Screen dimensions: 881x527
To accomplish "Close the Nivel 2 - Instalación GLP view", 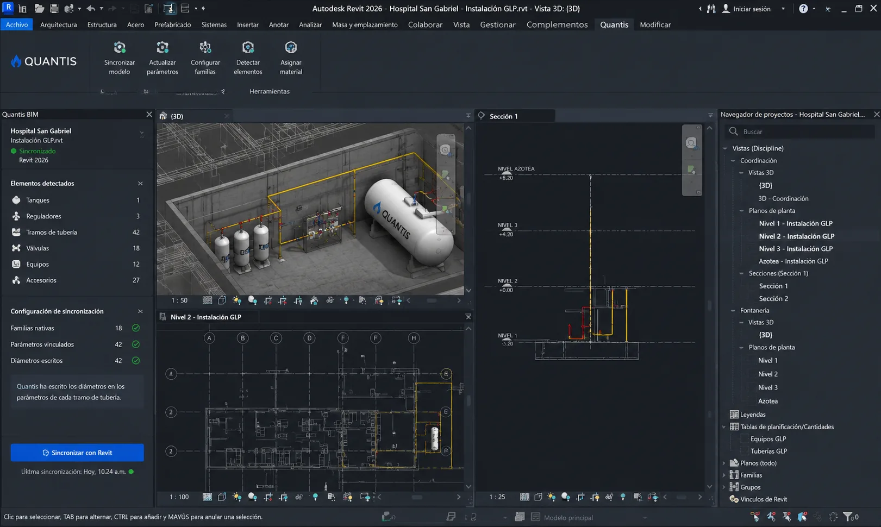I will coord(468,317).
